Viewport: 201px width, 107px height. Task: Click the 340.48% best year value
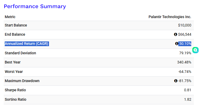click(x=184, y=62)
